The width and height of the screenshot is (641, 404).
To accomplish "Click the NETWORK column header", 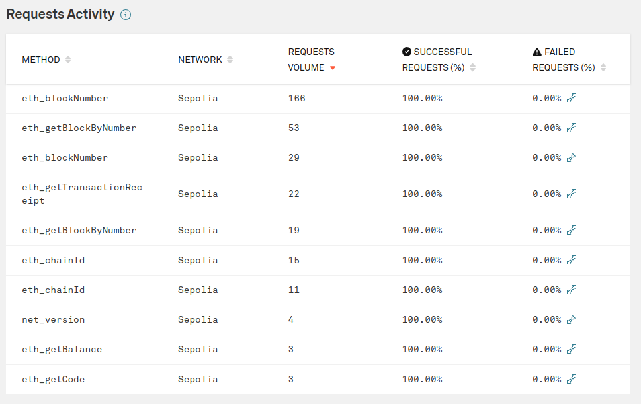I will click(x=200, y=60).
